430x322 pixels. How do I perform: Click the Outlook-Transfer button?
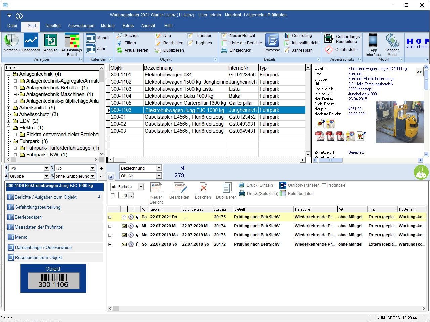(300, 185)
